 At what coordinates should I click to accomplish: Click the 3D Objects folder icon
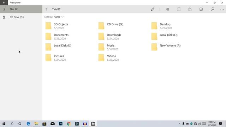tap(48, 26)
